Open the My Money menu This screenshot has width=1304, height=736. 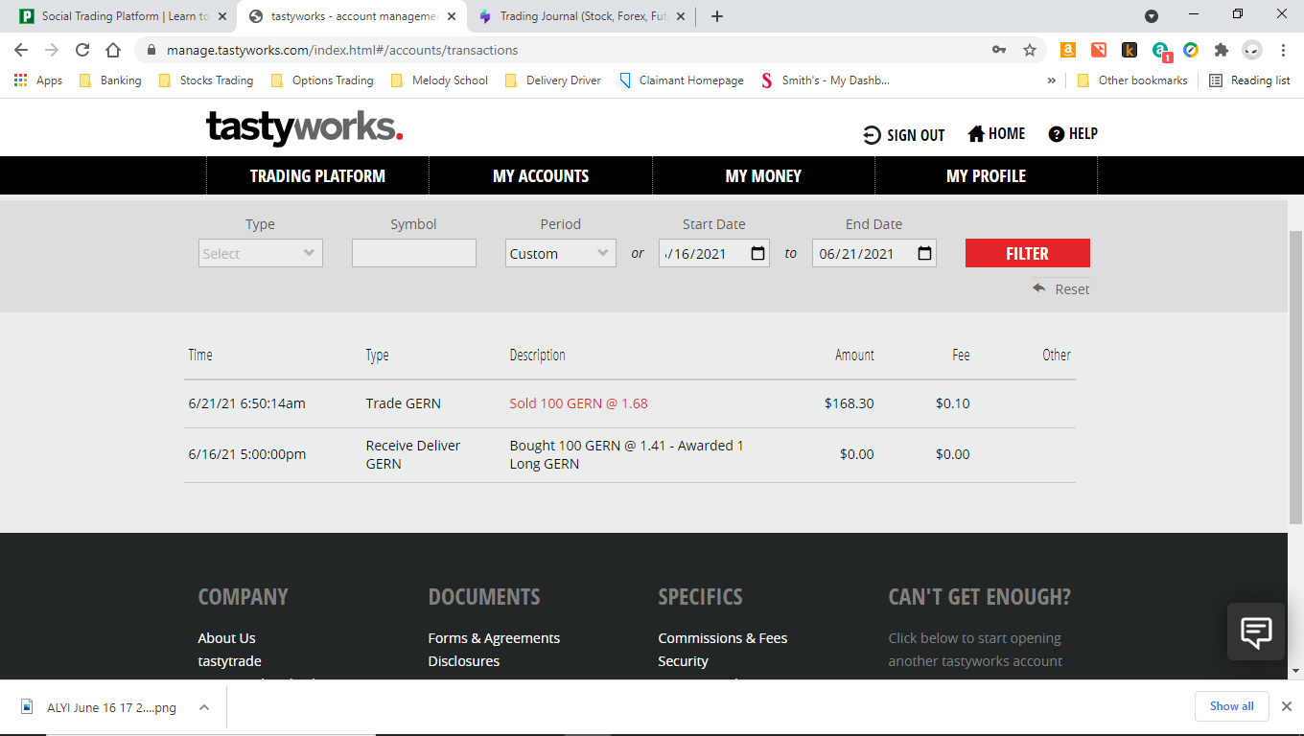click(763, 176)
